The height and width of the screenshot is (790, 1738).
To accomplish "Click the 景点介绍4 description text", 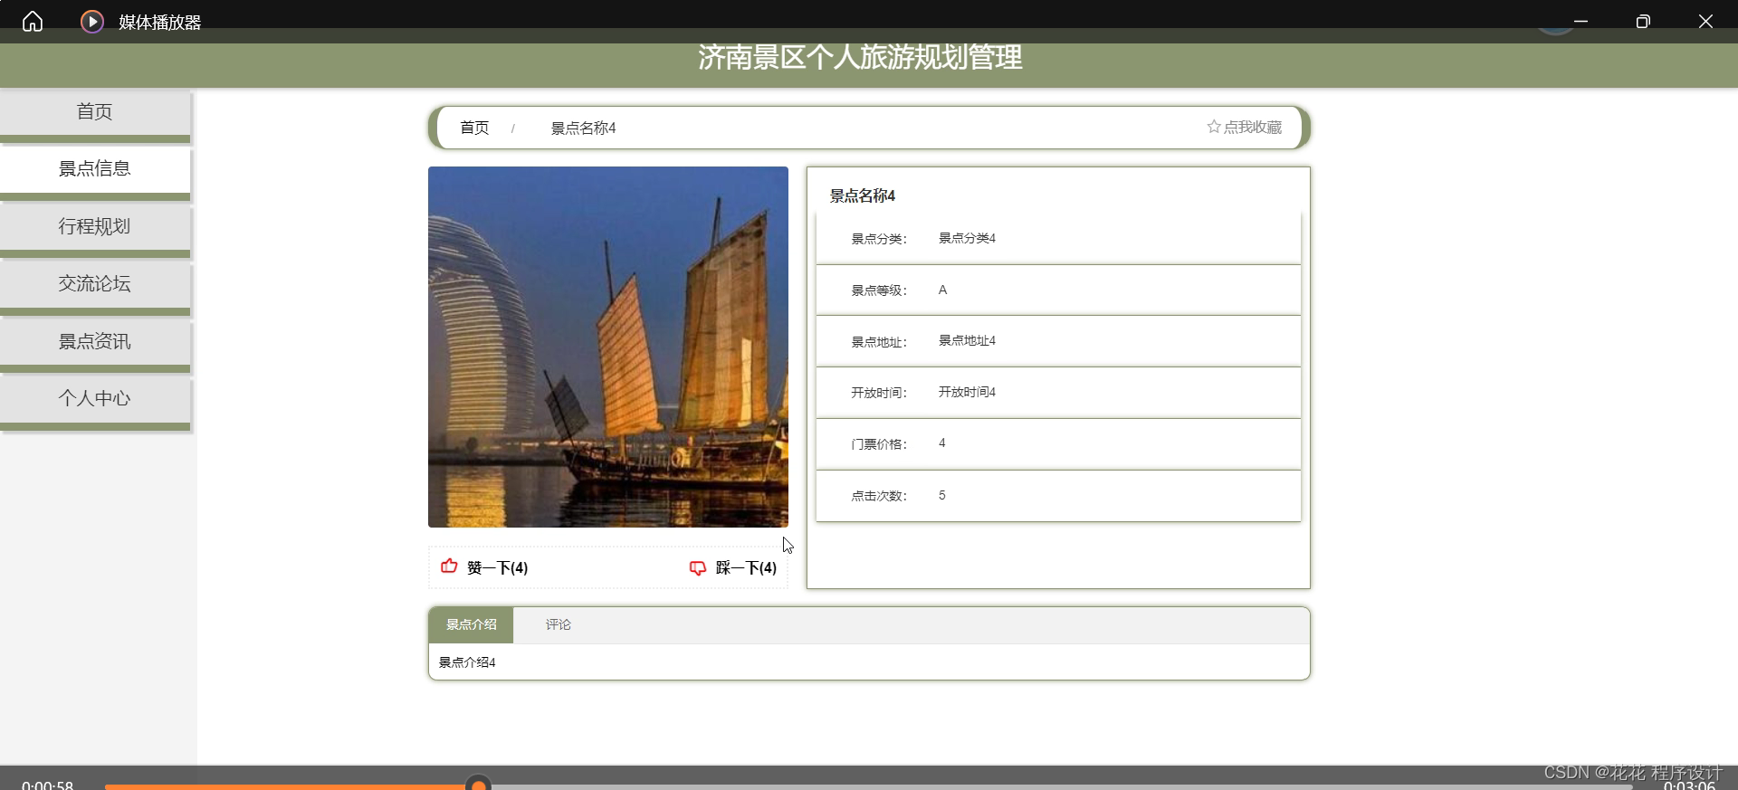I will click(467, 662).
